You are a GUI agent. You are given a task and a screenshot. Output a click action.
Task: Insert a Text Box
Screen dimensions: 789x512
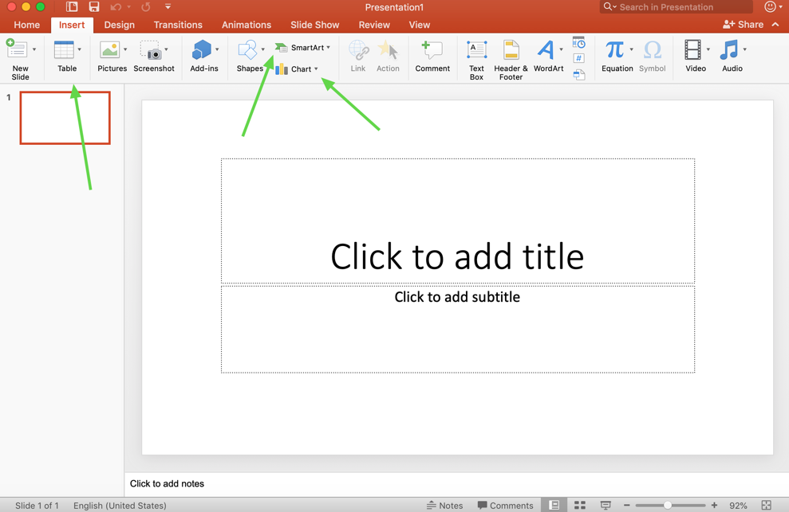476,57
